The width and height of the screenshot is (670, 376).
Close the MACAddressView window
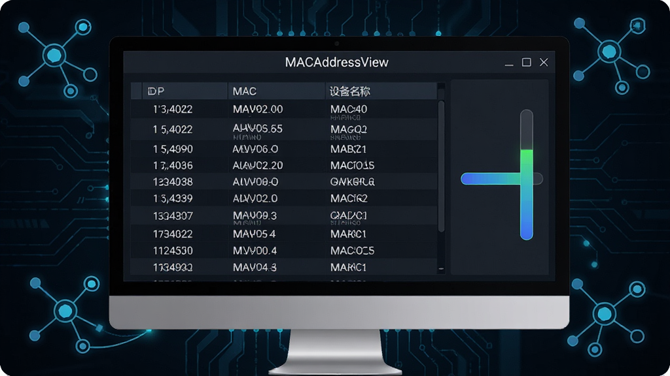coord(544,62)
